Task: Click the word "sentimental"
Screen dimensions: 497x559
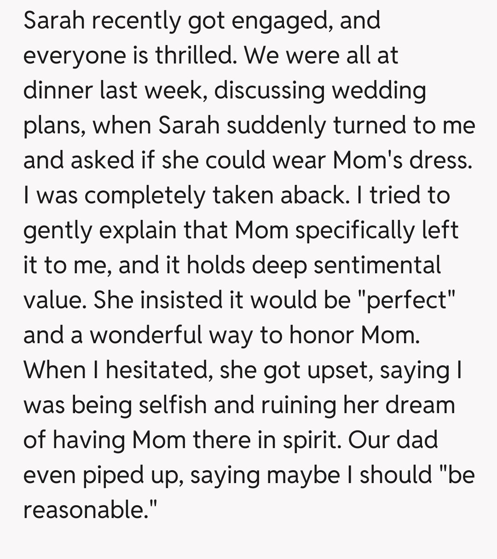Action: (377, 265)
